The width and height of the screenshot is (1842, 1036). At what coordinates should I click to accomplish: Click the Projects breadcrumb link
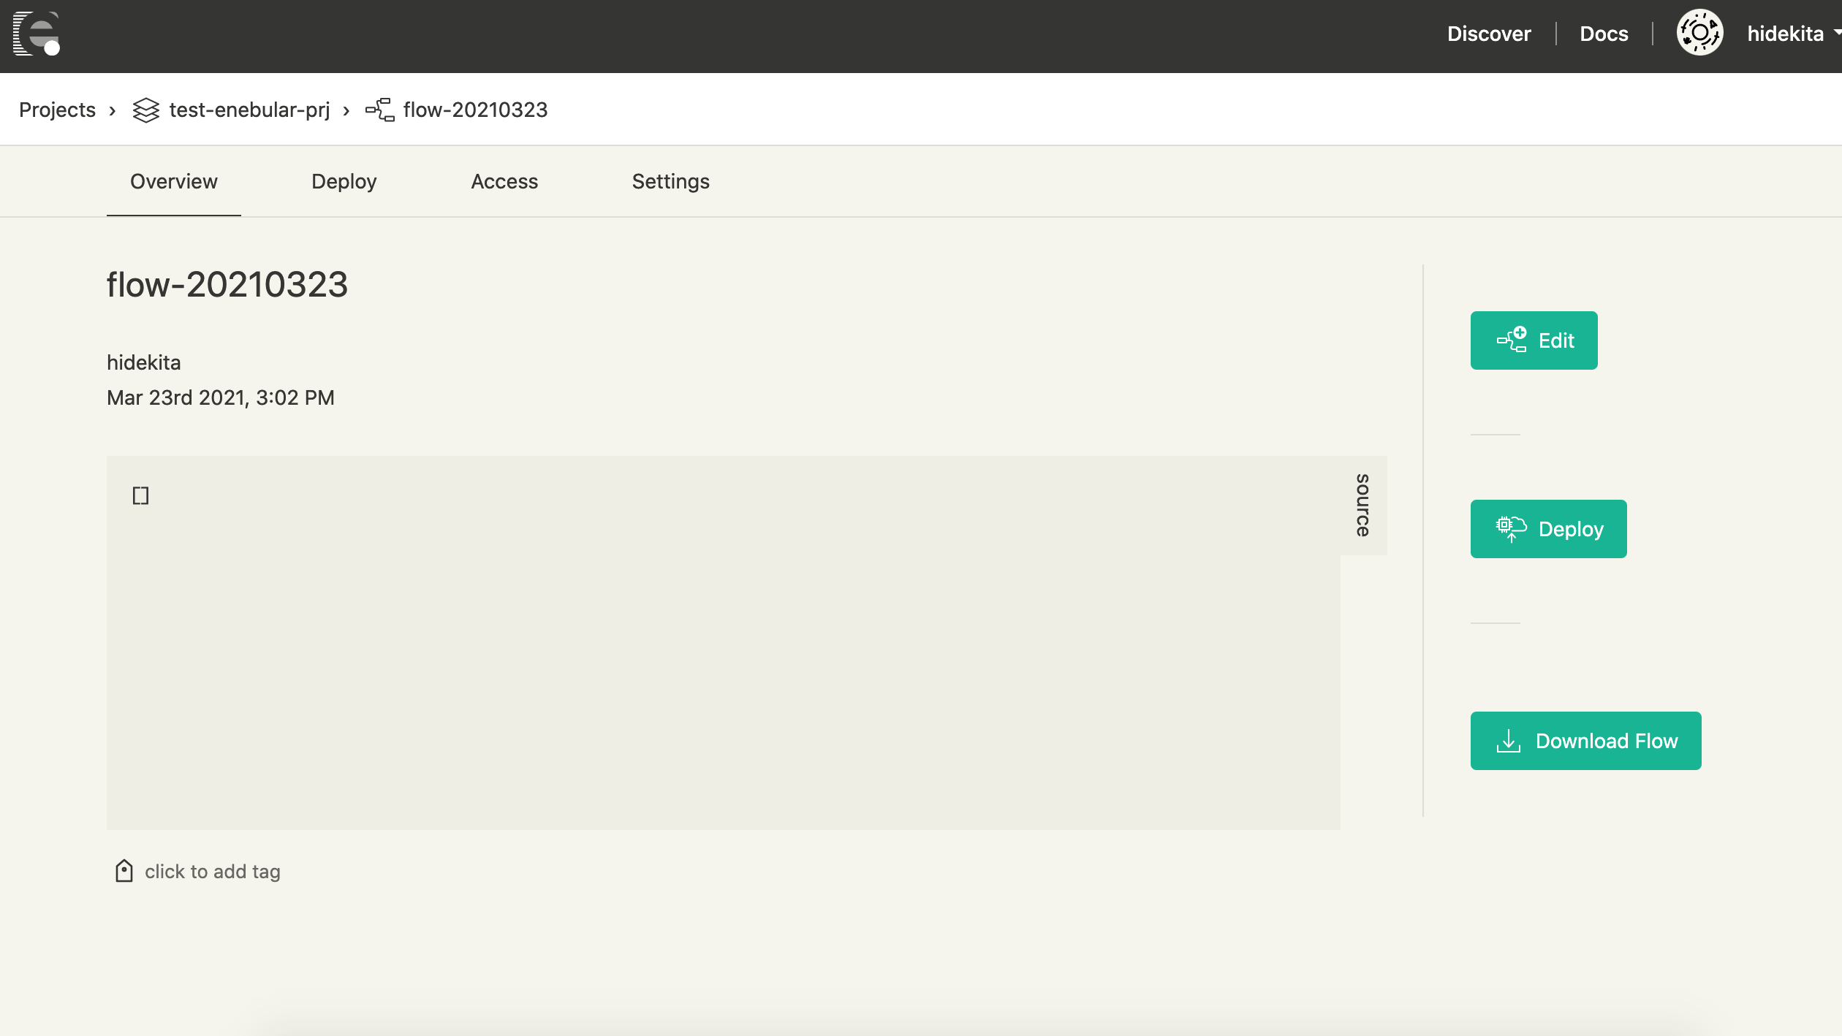coord(57,110)
